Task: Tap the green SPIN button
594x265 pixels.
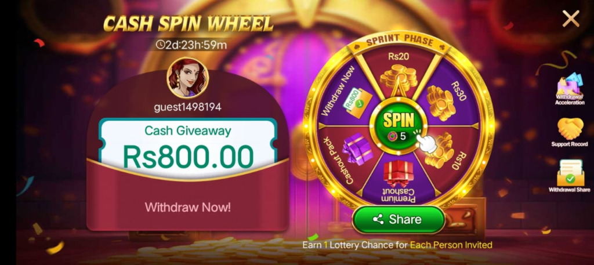Action: (x=399, y=125)
